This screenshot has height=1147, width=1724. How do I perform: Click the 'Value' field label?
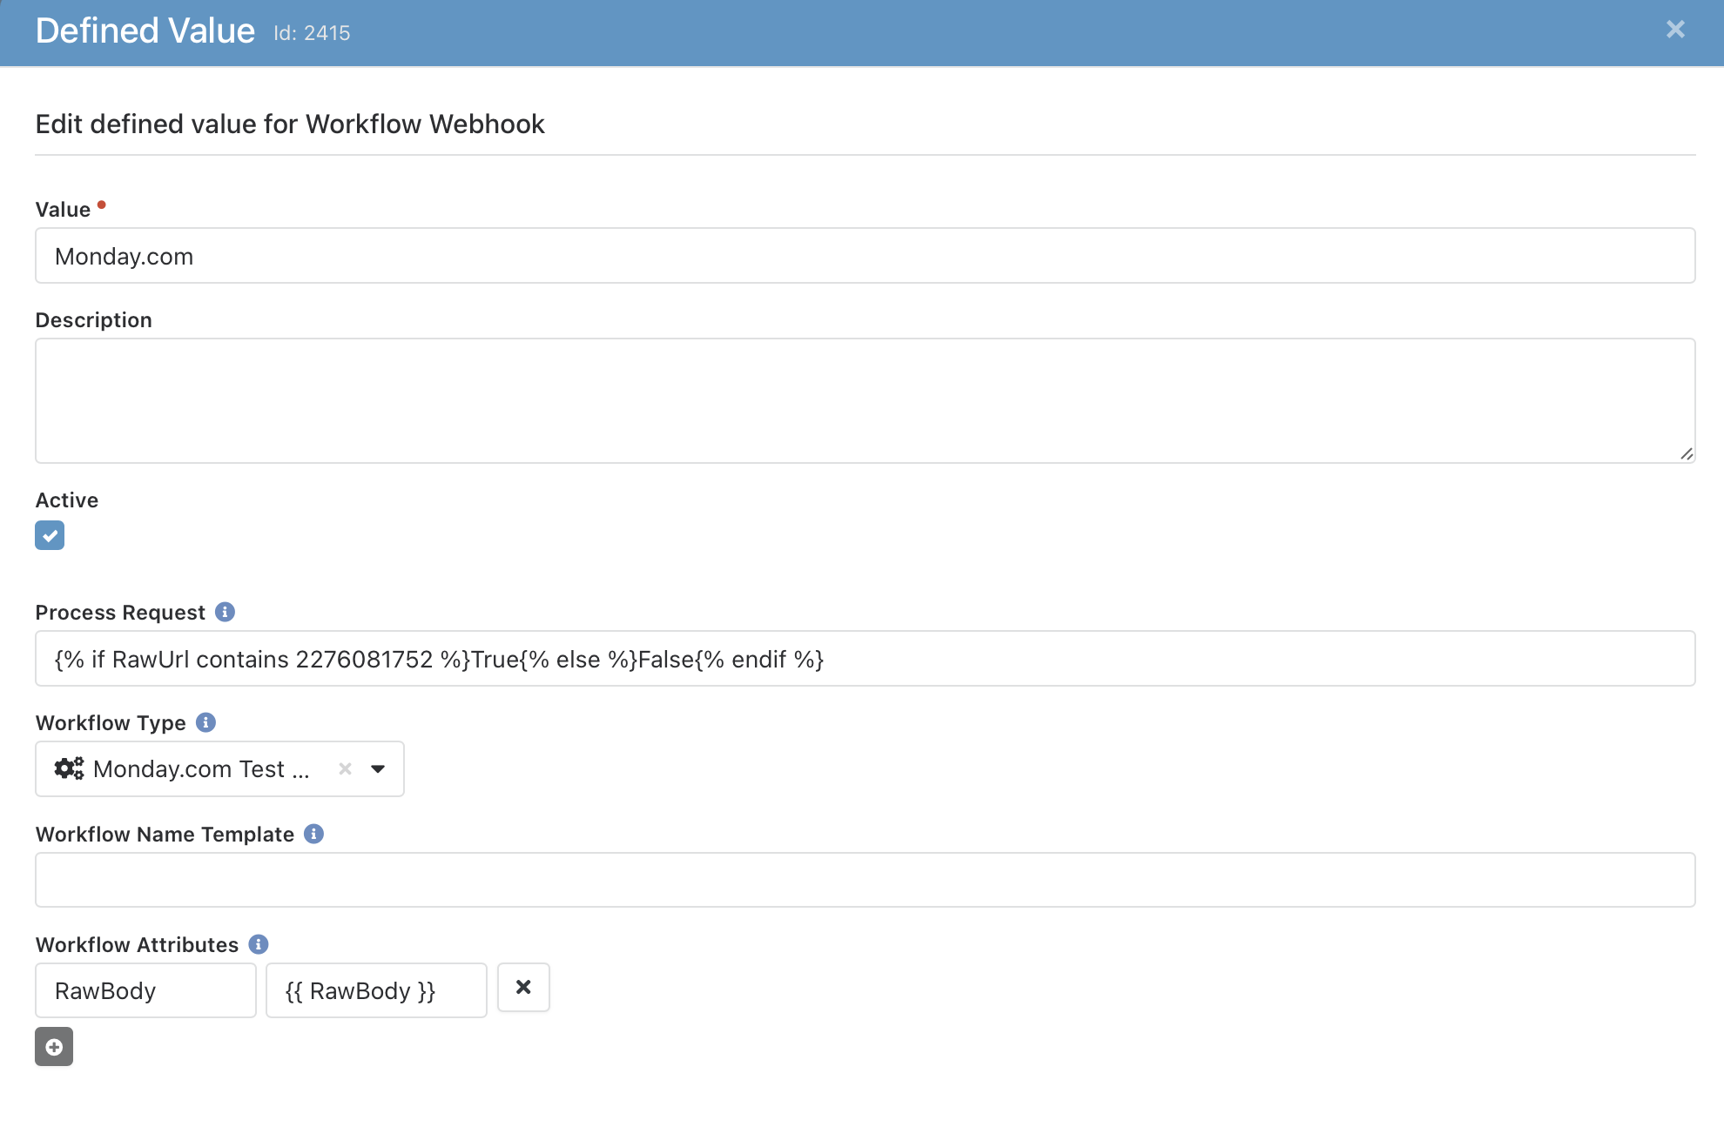click(x=63, y=210)
